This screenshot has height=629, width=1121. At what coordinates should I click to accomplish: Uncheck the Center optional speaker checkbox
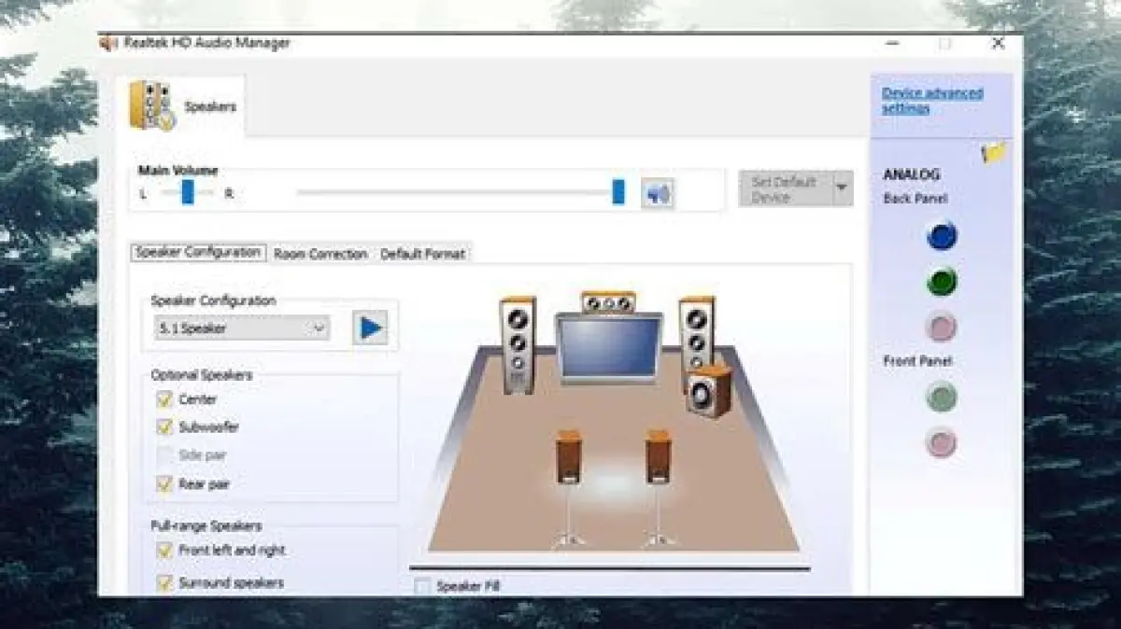164,399
